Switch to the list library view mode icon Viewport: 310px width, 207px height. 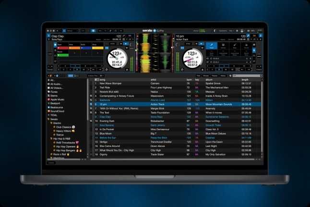(77, 76)
